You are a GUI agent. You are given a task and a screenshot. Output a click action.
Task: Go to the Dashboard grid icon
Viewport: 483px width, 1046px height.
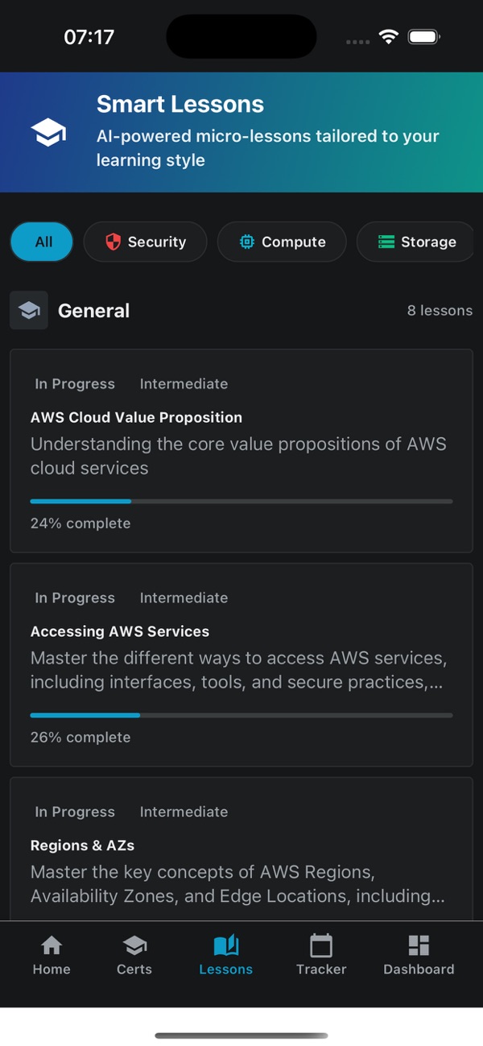[x=419, y=945]
